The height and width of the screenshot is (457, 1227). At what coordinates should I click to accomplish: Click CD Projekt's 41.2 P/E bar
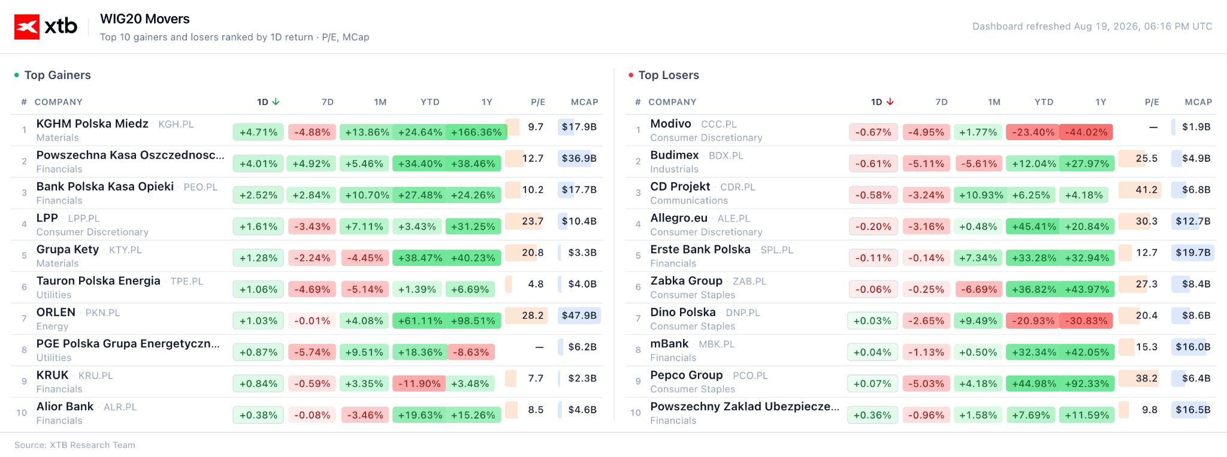coord(1140,190)
